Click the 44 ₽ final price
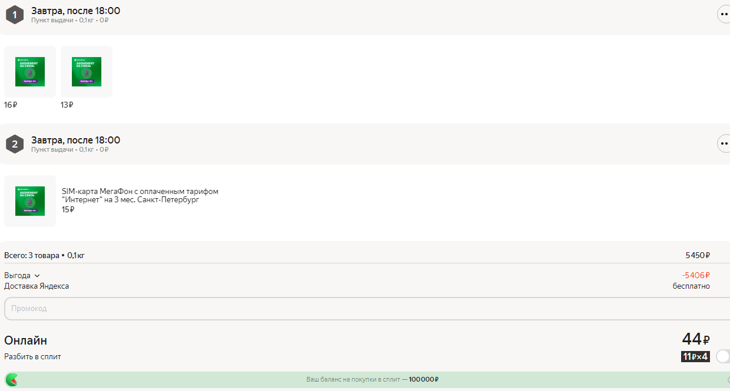The height and width of the screenshot is (391, 730). click(696, 339)
